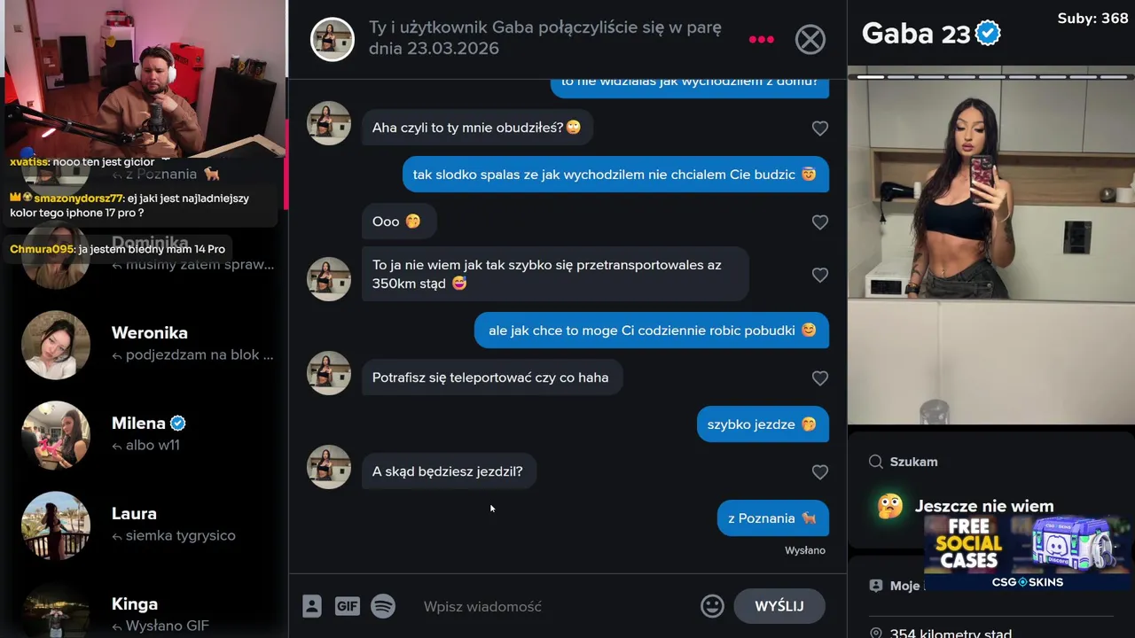The width and height of the screenshot is (1135, 638).
Task: Toggle heart on 'A skąd będziesz jezdzil?' message
Action: [x=820, y=472]
